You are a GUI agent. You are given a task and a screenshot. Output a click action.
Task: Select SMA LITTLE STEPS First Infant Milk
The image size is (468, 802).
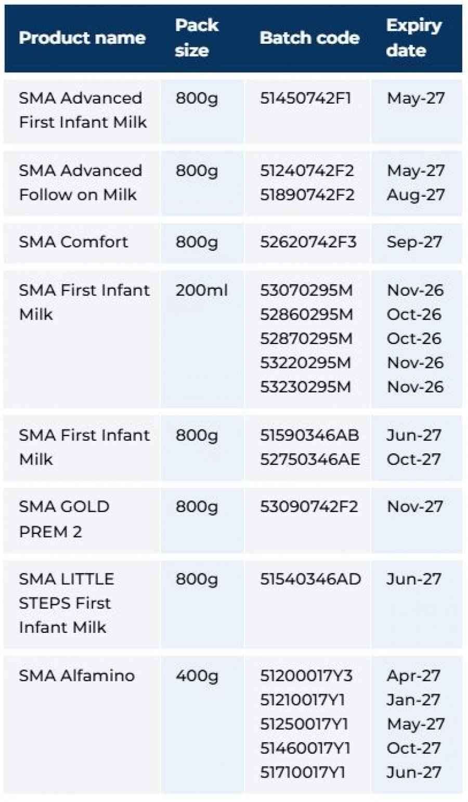click(66, 603)
